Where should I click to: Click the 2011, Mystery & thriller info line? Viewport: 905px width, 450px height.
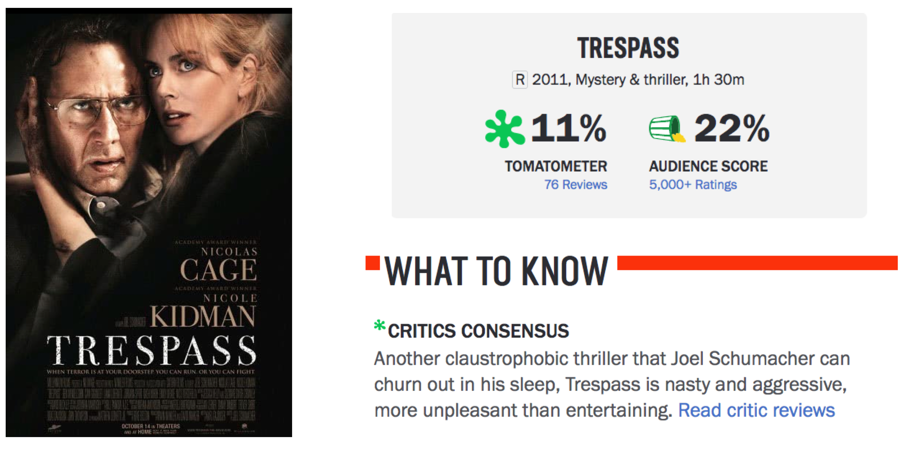(638, 80)
